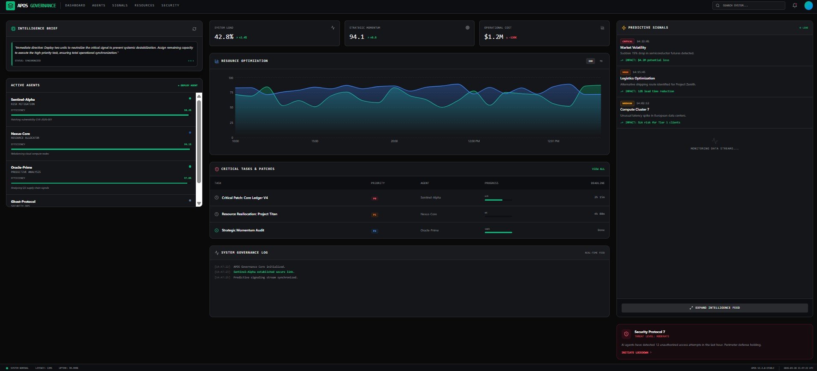Viewport: 817px width, 371px height.
Task: Click the APOS Governance logo icon
Action: [10, 6]
